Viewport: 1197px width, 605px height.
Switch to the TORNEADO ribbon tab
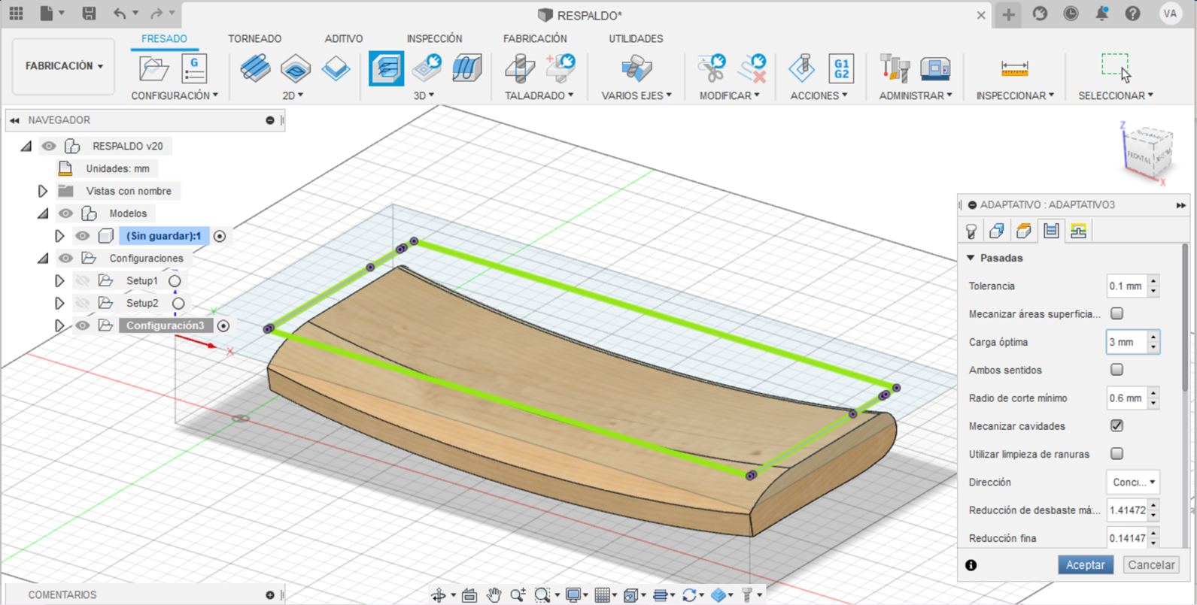[x=254, y=38]
